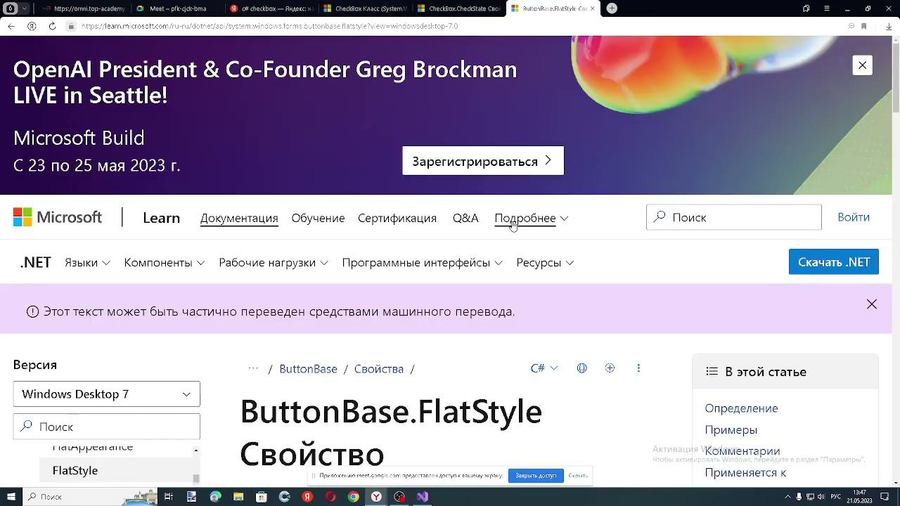Switch to the CheckBox Класс tab
The image size is (900, 506).
(365, 8)
